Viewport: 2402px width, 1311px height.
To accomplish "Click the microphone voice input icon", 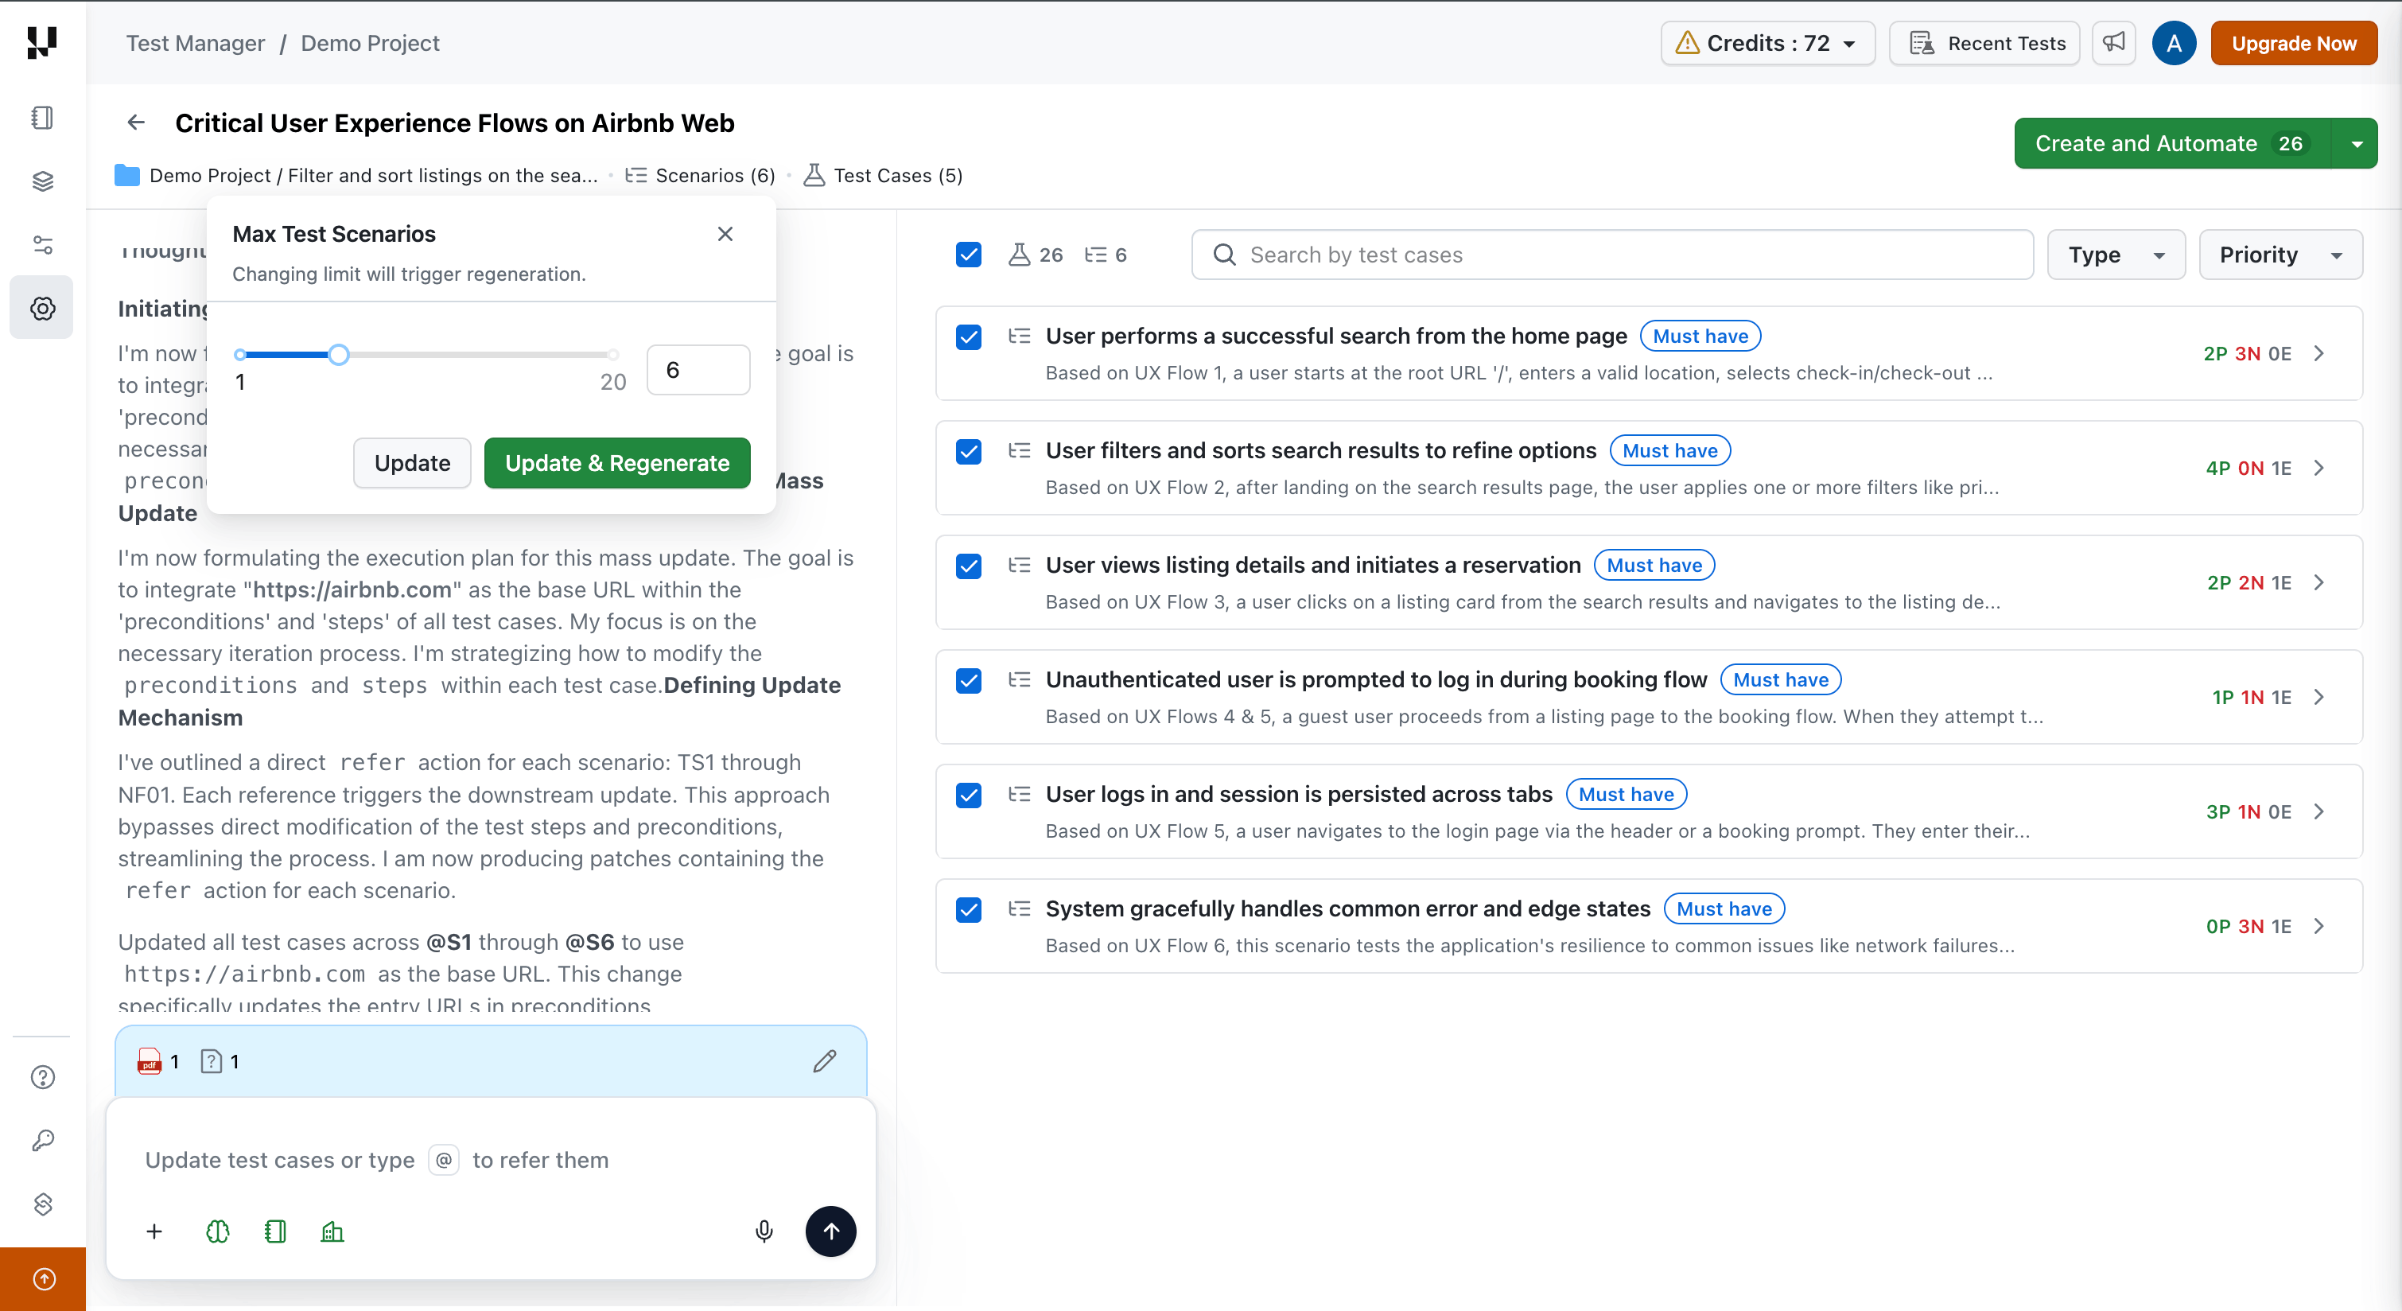I will tap(764, 1231).
